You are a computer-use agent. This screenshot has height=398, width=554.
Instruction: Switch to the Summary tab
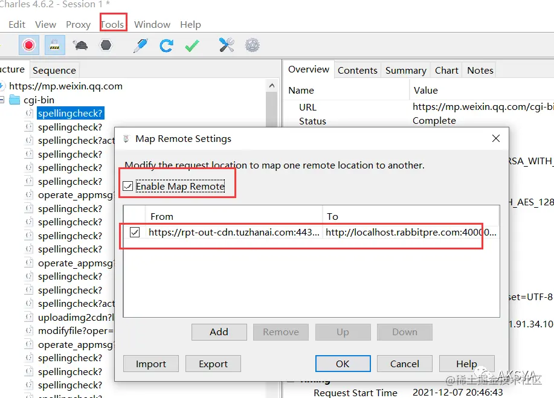coord(405,70)
